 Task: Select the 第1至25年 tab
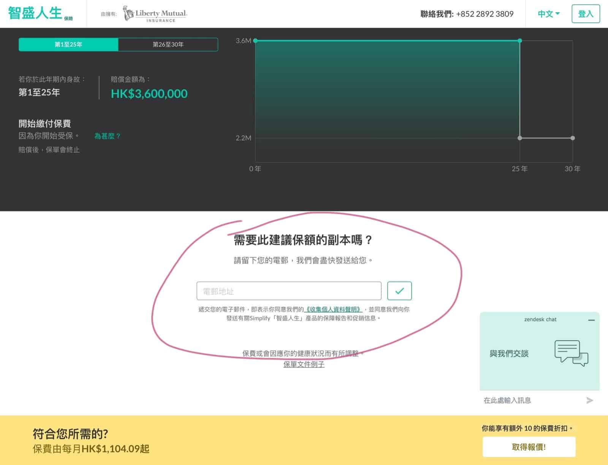click(68, 44)
